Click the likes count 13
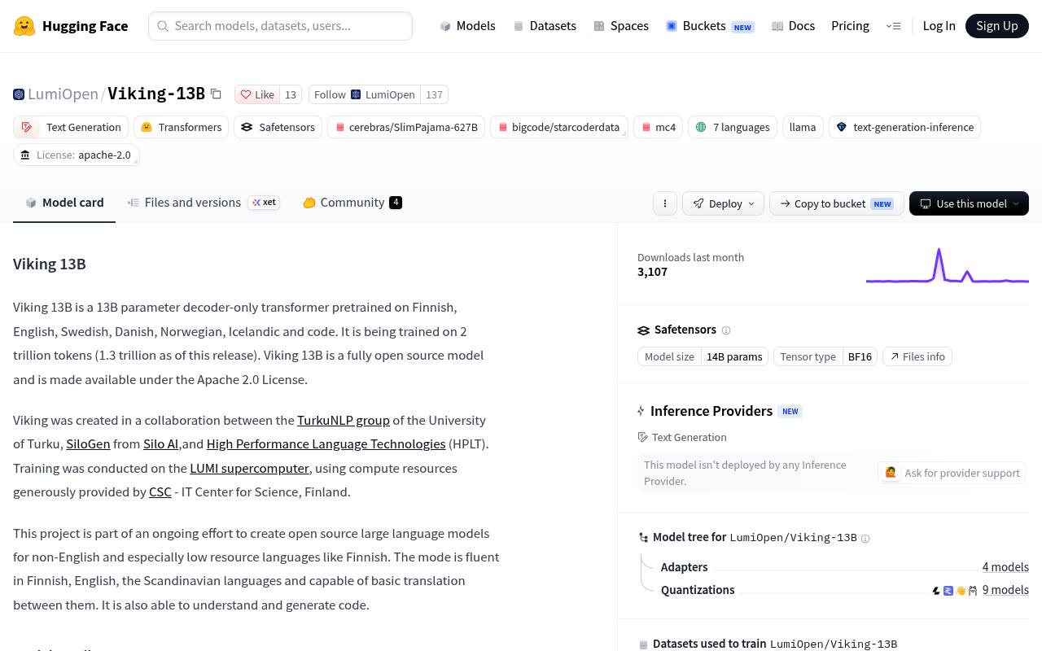Viewport: 1042px width, 651px height. (291, 94)
